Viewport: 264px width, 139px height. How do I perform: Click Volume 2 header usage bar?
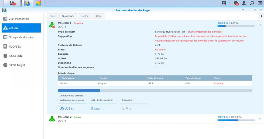pyautogui.click(x=236, y=120)
